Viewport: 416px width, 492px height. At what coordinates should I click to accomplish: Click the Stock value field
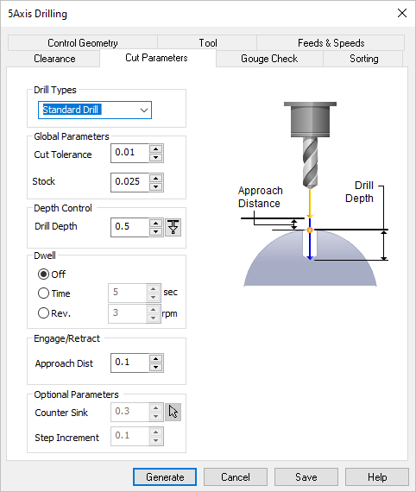click(x=129, y=182)
